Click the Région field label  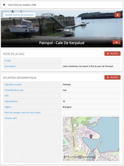point(8,107)
